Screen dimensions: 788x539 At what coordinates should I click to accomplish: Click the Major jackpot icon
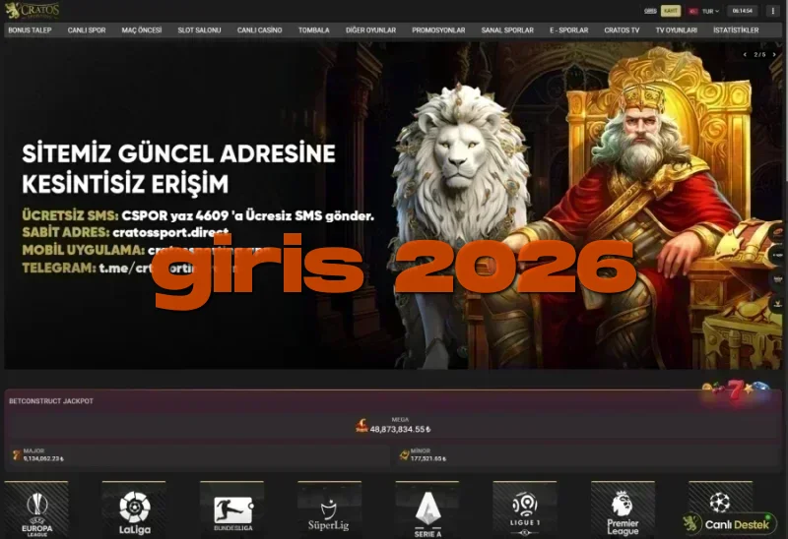click(x=17, y=455)
